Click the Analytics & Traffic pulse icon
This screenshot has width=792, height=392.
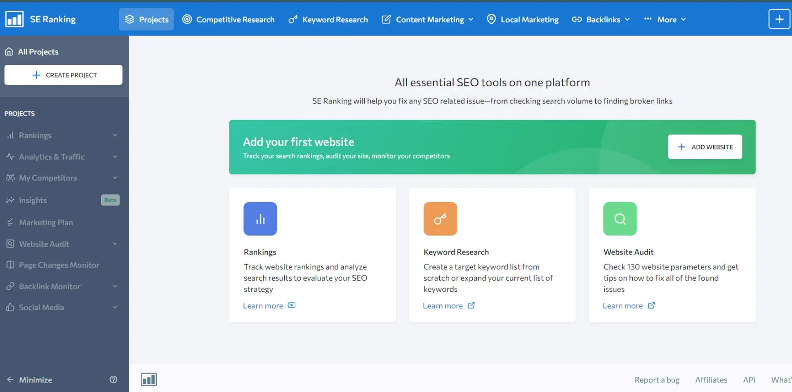(x=10, y=156)
